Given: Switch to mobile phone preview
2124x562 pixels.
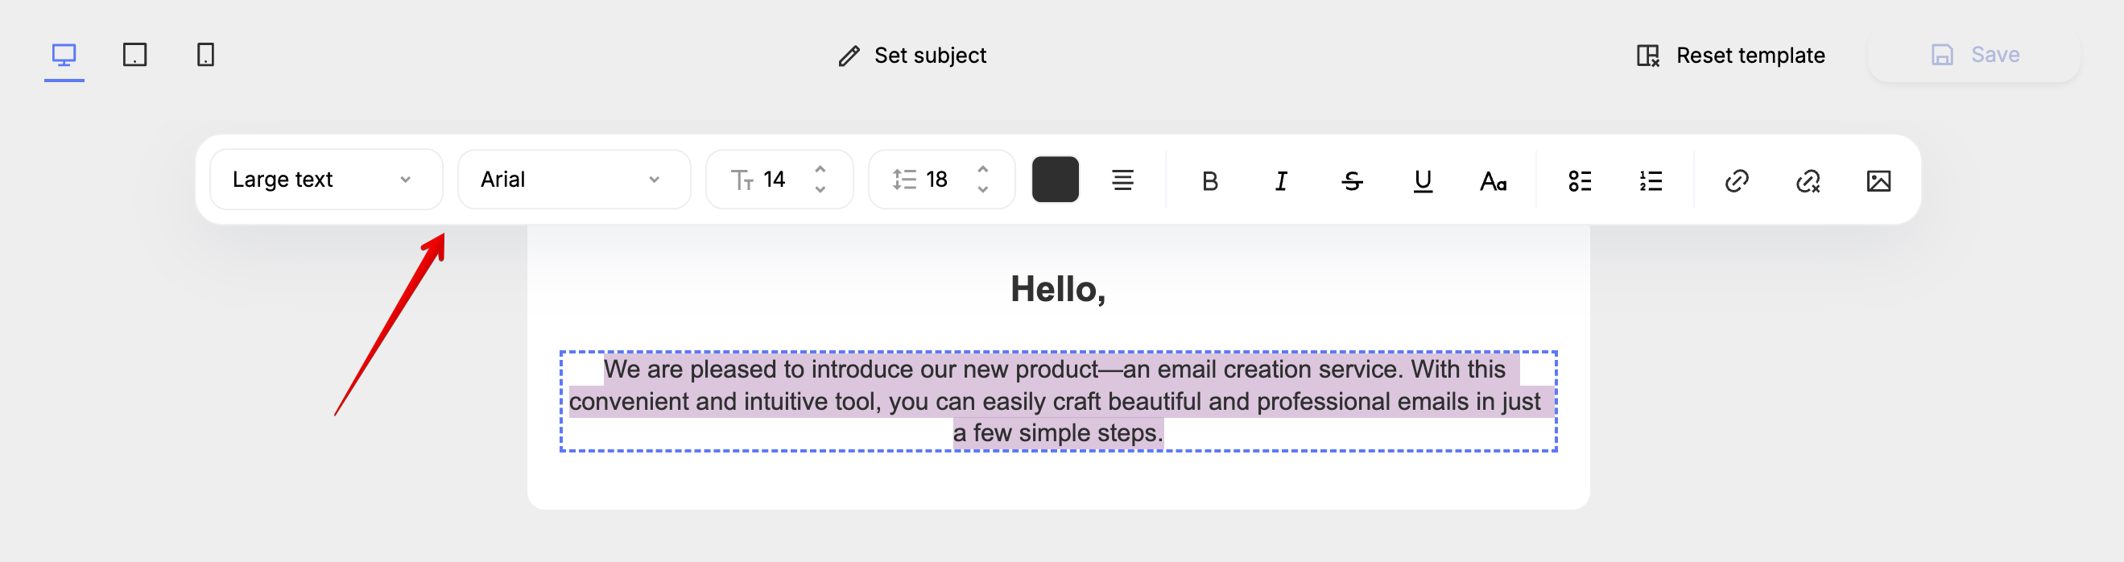Looking at the screenshot, I should tap(205, 56).
